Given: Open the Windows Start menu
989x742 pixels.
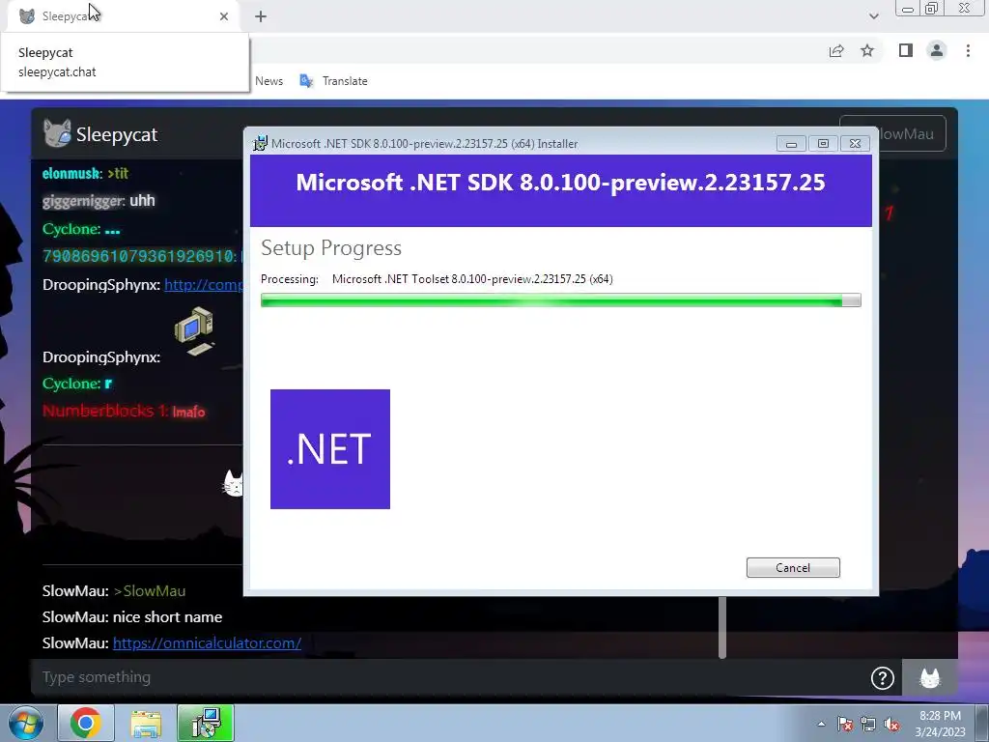Looking at the screenshot, I should point(26,724).
